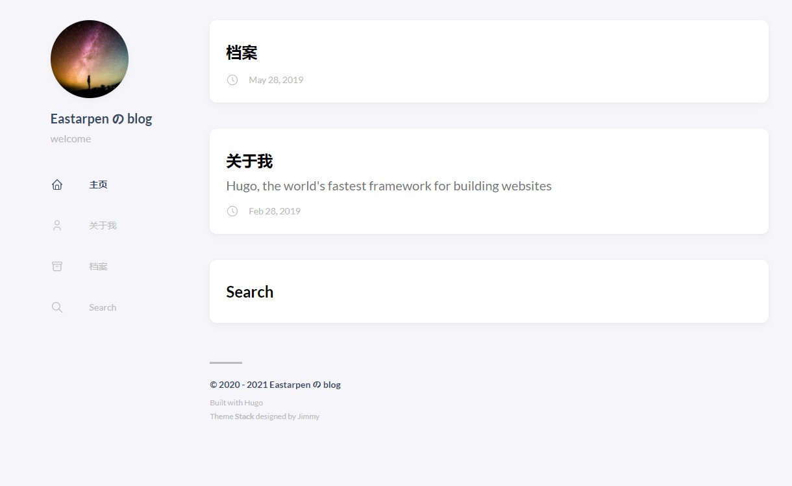The image size is (792, 486).
Task: Click the clock icon on the 档案 card
Action: pos(232,79)
